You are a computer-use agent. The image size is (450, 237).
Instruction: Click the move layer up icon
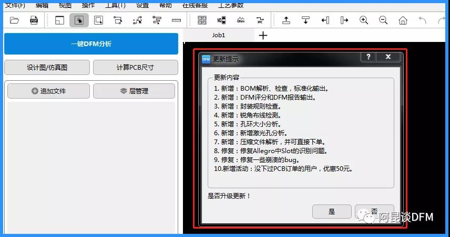pyautogui.click(x=286, y=20)
